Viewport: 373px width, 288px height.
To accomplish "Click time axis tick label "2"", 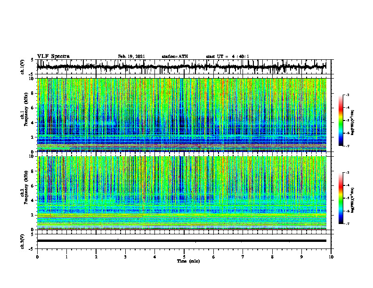I will coord(96,257).
